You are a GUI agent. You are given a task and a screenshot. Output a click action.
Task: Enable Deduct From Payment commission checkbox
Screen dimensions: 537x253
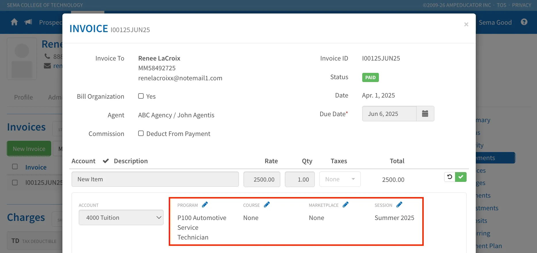pyautogui.click(x=141, y=133)
